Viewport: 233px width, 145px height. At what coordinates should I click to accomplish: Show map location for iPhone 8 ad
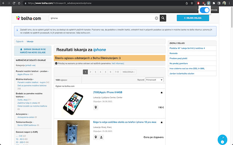[96, 107]
